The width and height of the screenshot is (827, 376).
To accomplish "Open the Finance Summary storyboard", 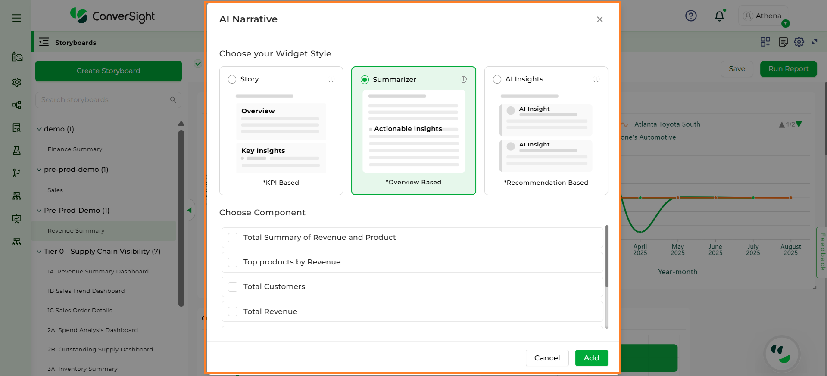I will click(75, 149).
